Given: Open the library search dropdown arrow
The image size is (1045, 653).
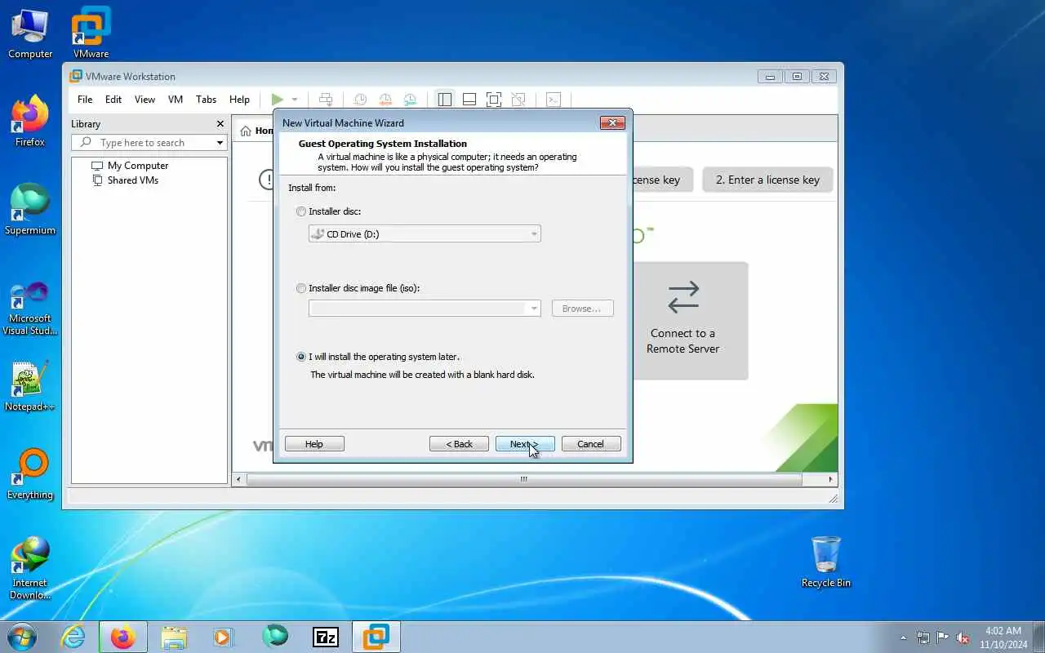Looking at the screenshot, I should click(220, 143).
